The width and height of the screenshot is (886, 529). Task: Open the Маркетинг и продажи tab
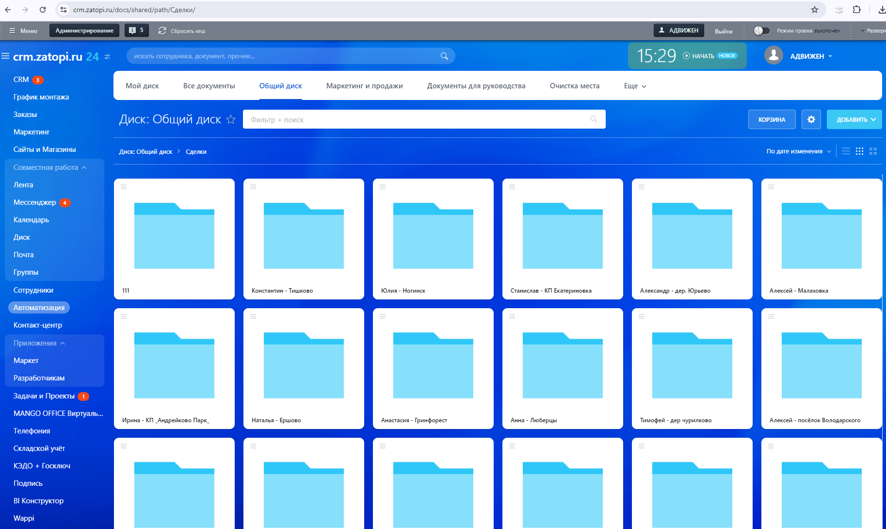364,86
